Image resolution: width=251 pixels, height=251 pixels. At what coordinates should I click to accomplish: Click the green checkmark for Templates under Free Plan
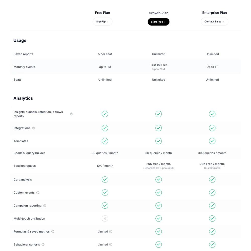(x=105, y=141)
